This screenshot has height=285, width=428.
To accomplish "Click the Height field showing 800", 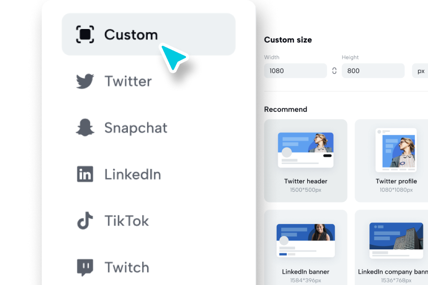I will [373, 71].
